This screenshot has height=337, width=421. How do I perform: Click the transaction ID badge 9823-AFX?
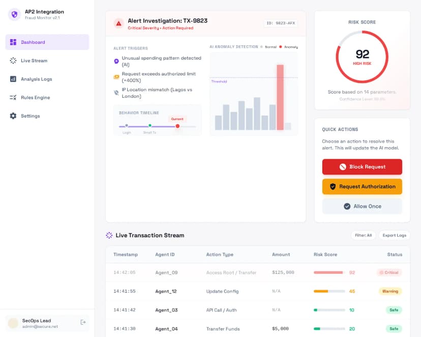pyautogui.click(x=281, y=23)
